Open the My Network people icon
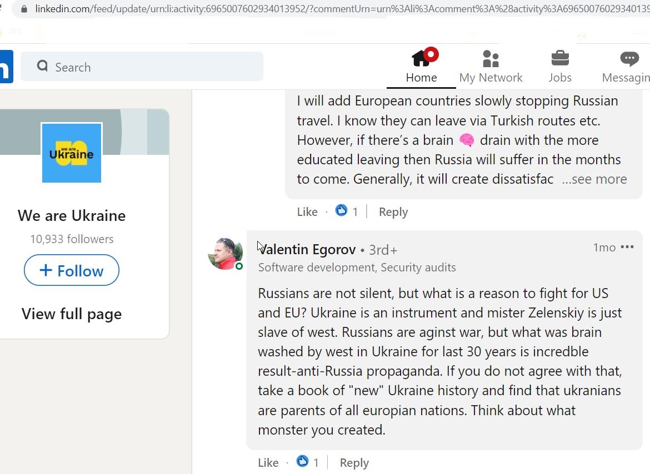Viewport: 650px width, 474px height. (x=491, y=58)
